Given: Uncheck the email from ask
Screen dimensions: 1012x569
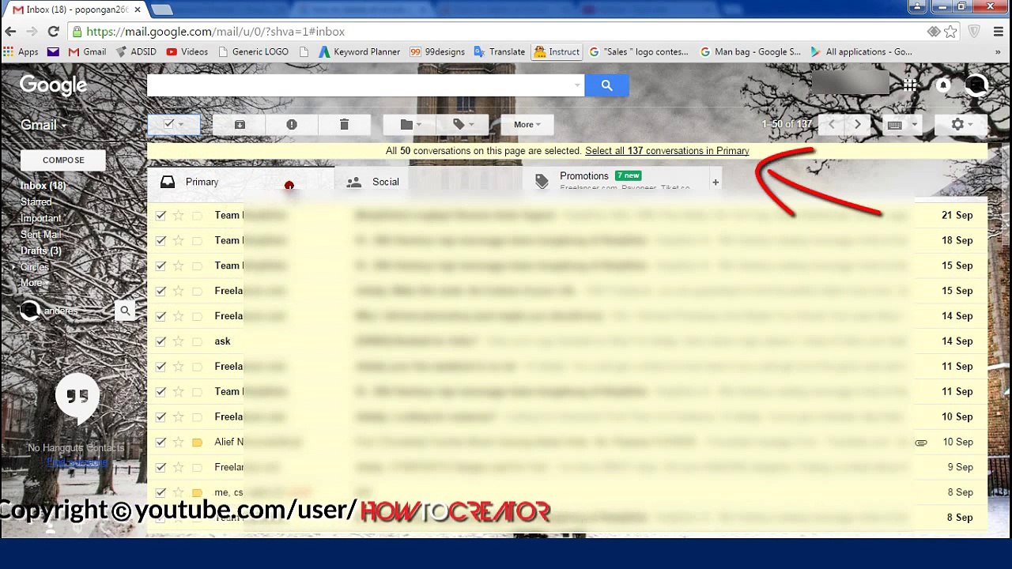Looking at the screenshot, I should [161, 341].
